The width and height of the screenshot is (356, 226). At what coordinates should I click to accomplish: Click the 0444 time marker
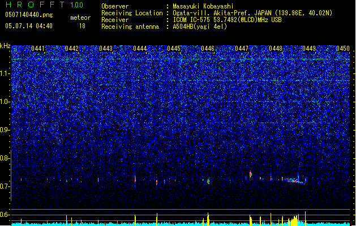(x=140, y=49)
